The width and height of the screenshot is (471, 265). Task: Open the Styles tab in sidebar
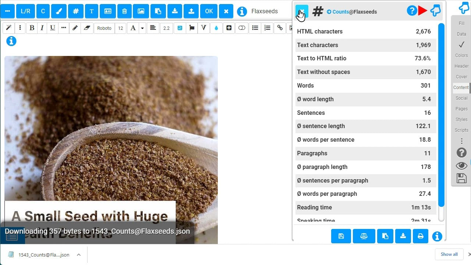pyautogui.click(x=461, y=120)
